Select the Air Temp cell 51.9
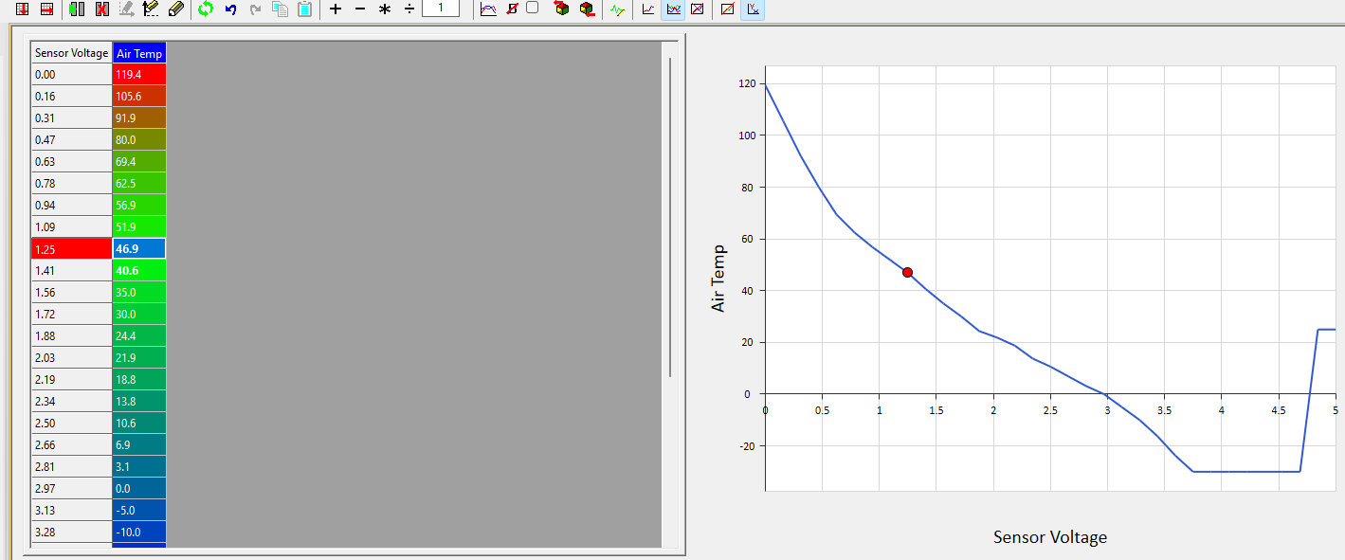This screenshot has width=1345, height=560. [x=139, y=226]
